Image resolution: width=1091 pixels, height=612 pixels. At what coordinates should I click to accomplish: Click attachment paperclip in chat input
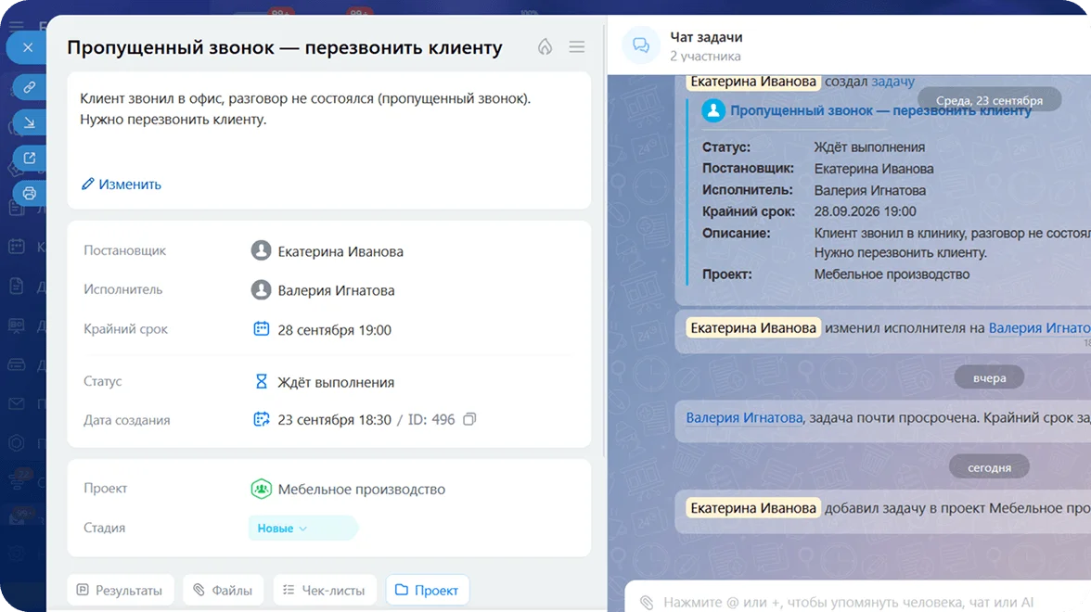pos(648,603)
